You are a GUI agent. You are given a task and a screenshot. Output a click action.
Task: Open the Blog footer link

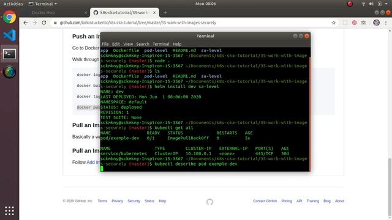click(327, 201)
